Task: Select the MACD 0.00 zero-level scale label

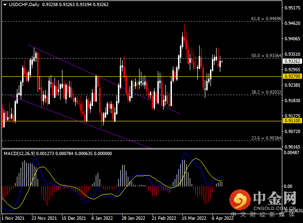Action: coord(288,186)
